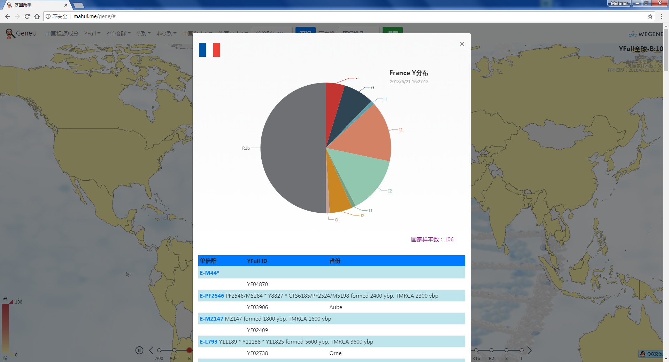
Task: Click the browser home icon
Action: [37, 16]
